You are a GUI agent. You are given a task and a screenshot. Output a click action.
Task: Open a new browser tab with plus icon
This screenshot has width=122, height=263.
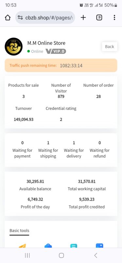pyautogui.click(x=83, y=17)
